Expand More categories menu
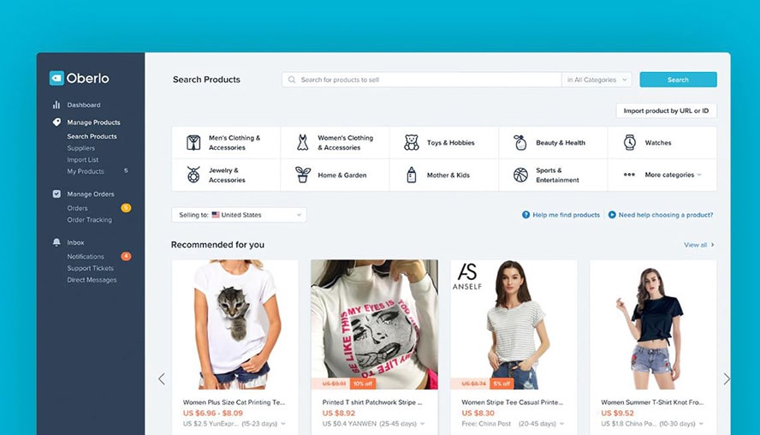 point(662,175)
